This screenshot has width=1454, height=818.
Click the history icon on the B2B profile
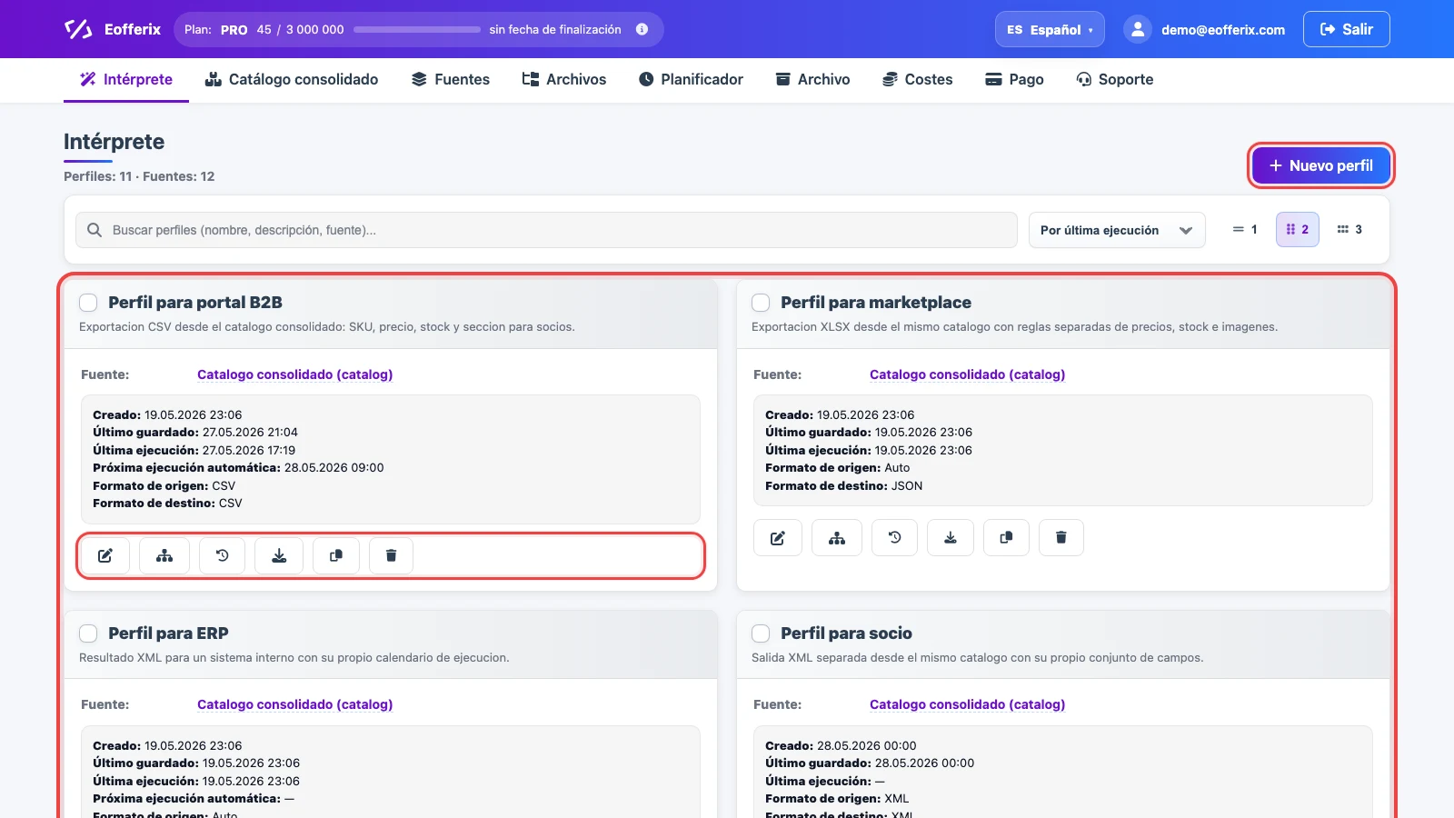[x=223, y=555]
